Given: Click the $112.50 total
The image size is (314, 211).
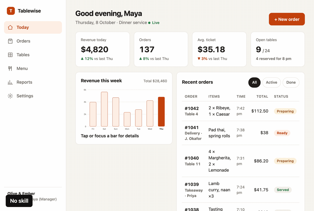Looking at the screenshot, I should point(260,111).
